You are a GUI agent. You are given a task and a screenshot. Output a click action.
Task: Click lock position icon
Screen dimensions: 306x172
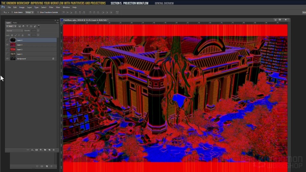tap(19, 35)
